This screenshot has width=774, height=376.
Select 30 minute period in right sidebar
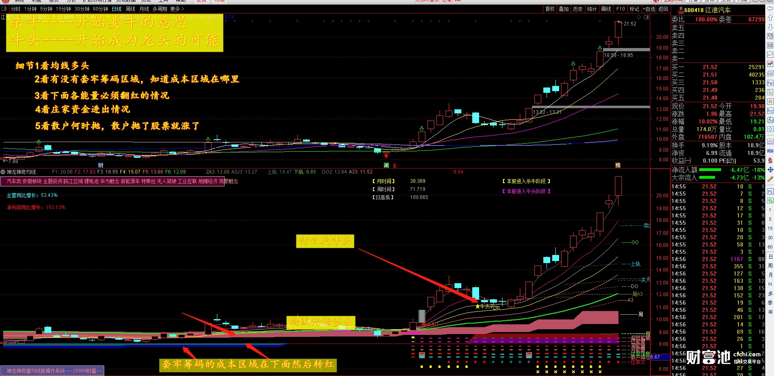(x=770, y=238)
